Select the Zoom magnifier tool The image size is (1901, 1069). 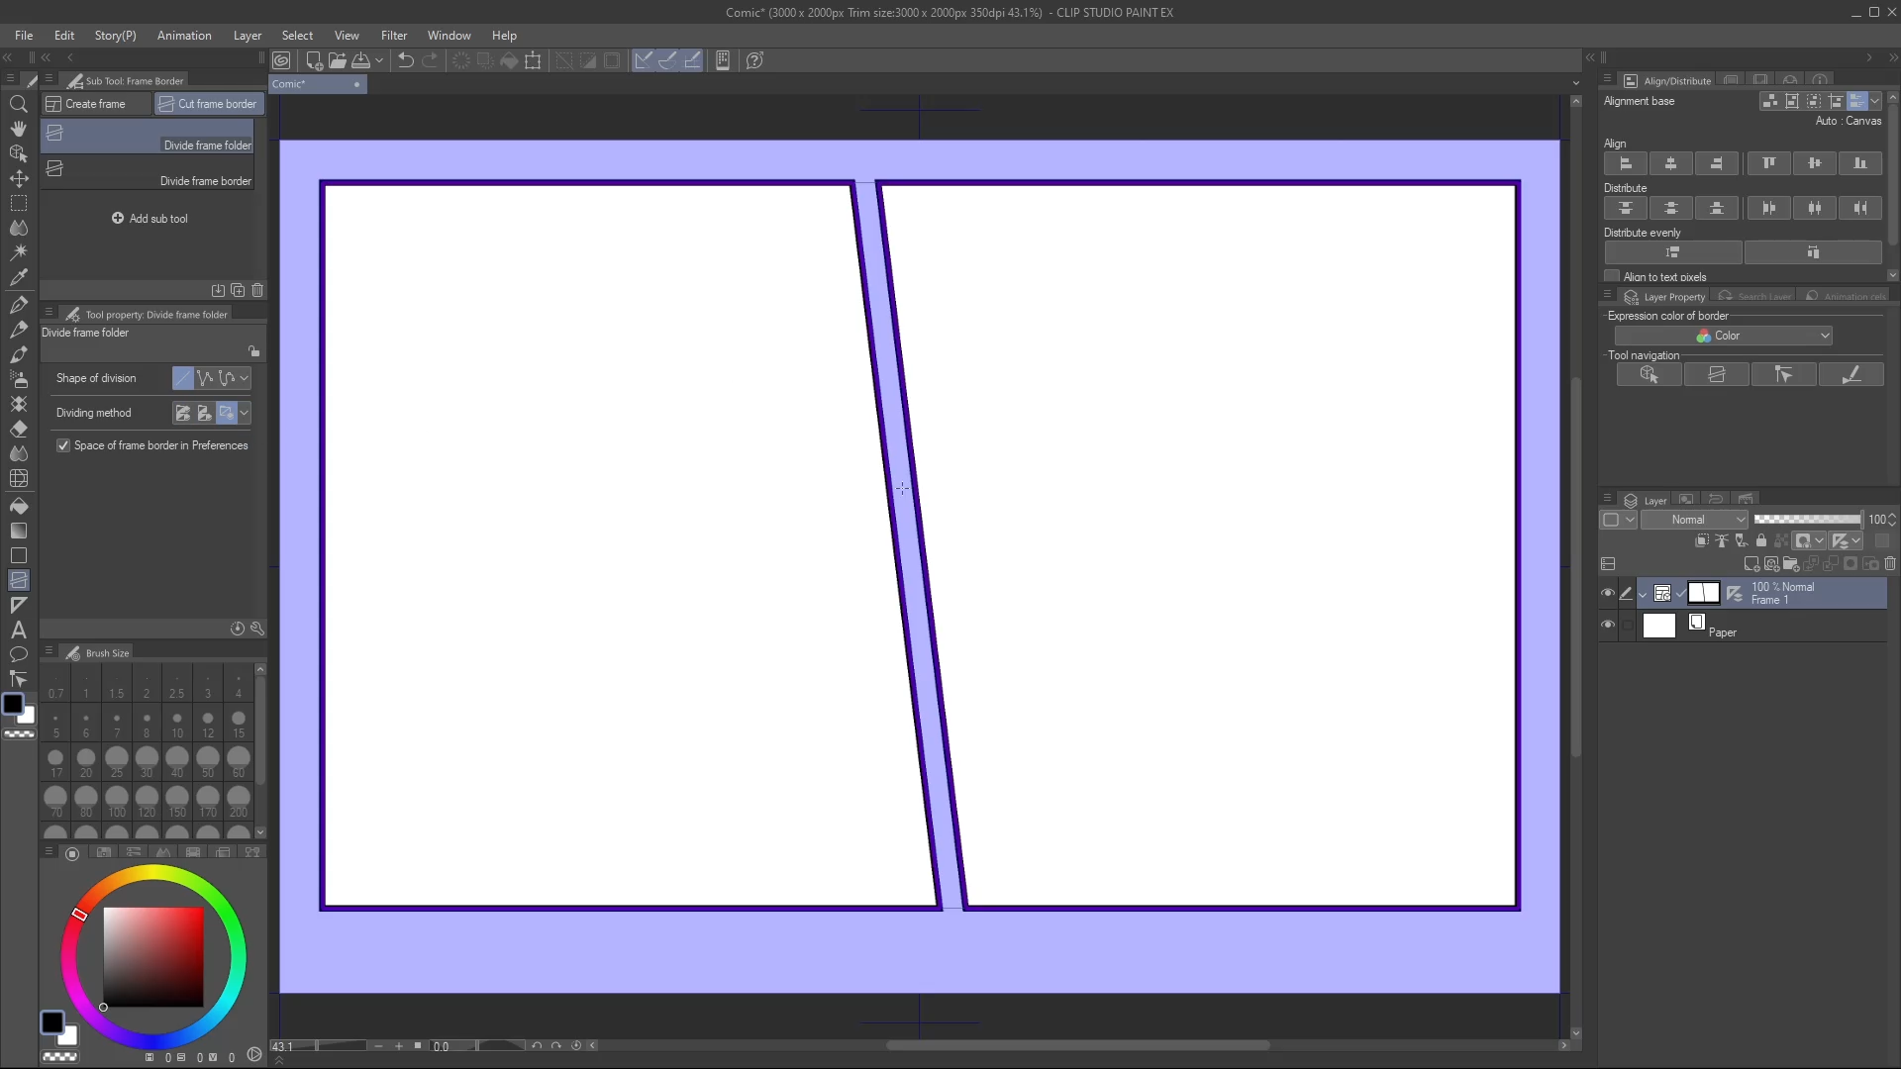(x=18, y=104)
